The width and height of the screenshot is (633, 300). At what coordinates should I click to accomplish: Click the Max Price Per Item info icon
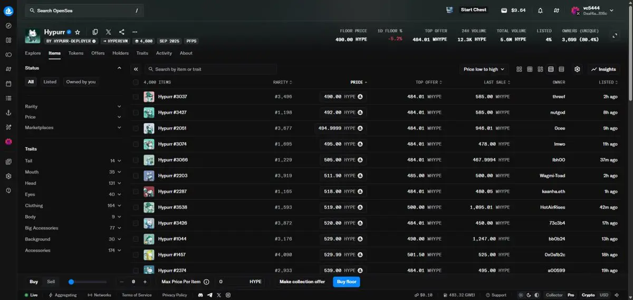(206, 282)
